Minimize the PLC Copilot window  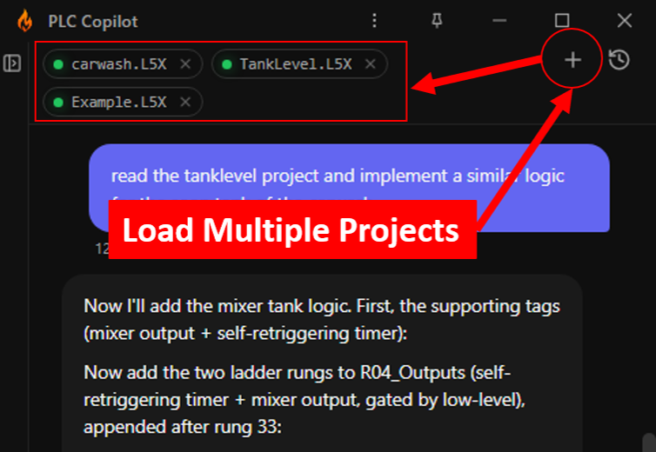[x=499, y=20]
